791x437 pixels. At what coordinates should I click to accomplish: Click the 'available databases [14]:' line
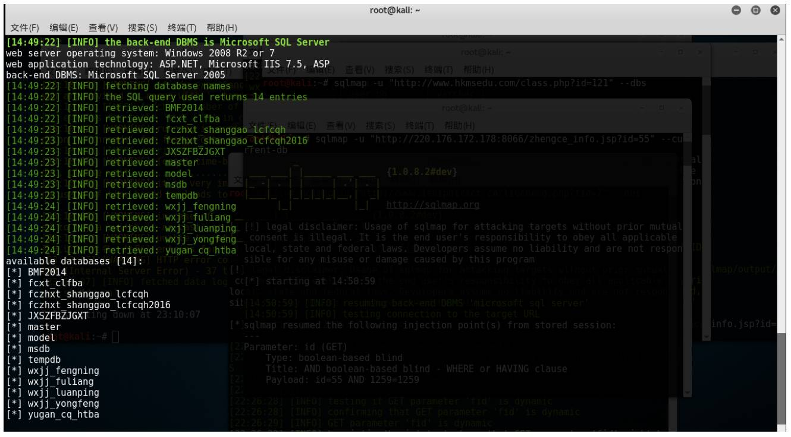coord(74,261)
